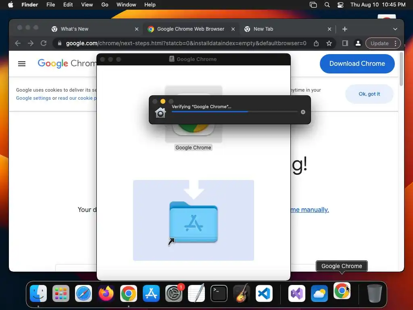Select the Google Chrome Web Browser tab

pyautogui.click(x=190, y=29)
